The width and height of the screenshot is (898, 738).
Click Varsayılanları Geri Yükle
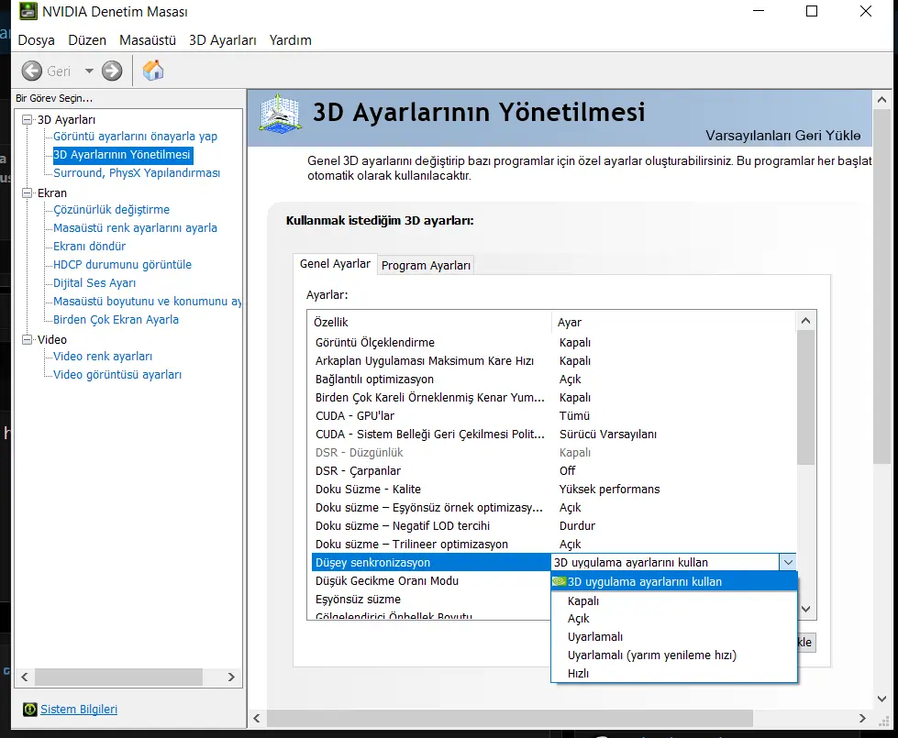[782, 135]
